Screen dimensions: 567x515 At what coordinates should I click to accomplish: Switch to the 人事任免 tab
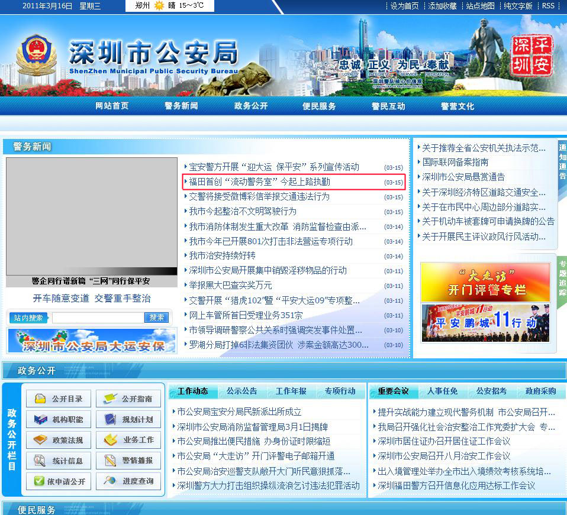442,391
